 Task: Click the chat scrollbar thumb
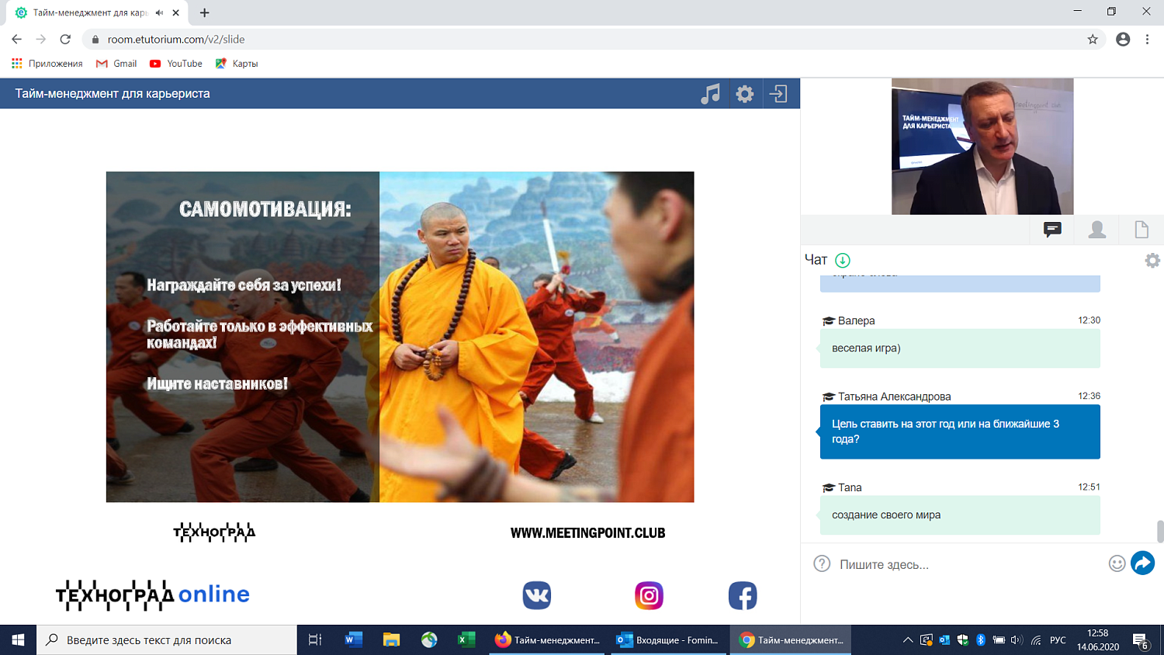(x=1160, y=531)
